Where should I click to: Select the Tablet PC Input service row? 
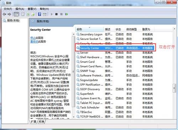click(x=115, y=103)
